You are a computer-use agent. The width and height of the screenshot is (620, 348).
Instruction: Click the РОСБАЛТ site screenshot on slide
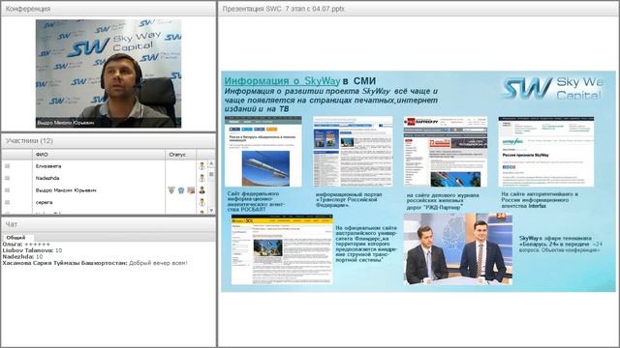(x=263, y=152)
